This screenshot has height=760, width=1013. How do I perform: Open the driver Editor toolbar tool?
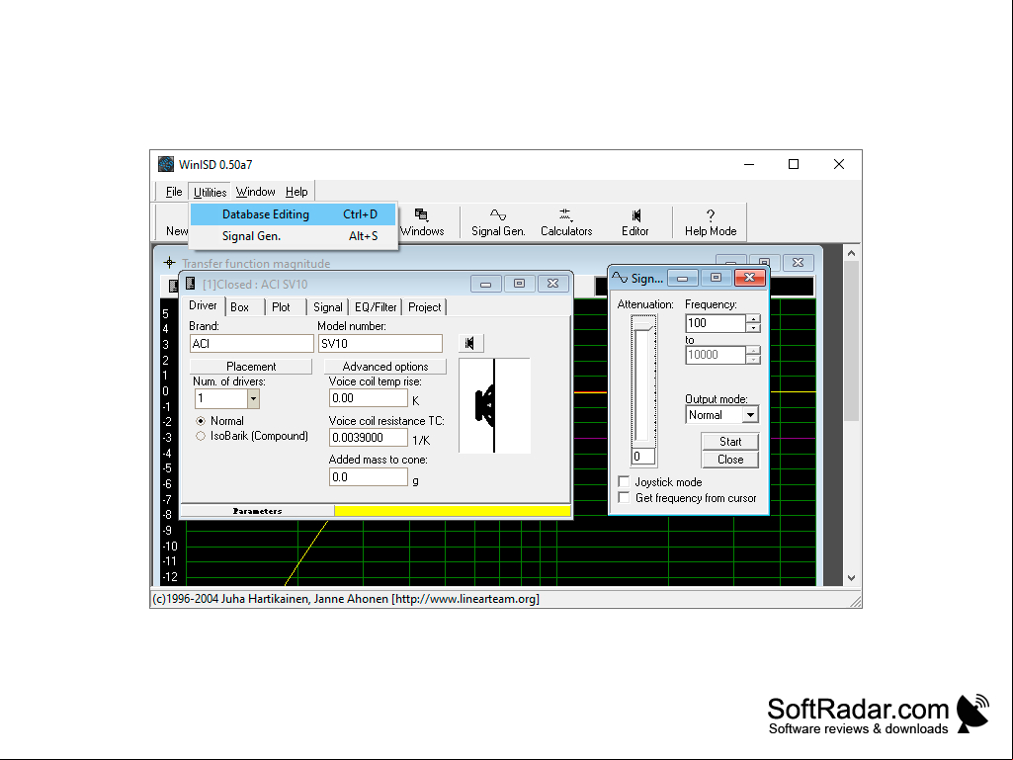635,222
